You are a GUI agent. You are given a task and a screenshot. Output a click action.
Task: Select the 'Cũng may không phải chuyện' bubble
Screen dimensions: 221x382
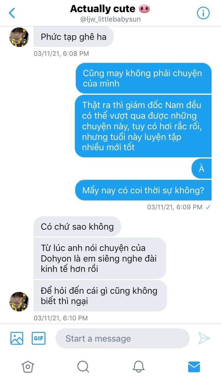coord(144,78)
